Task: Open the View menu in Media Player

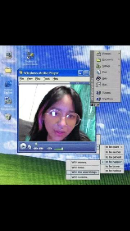Action: pos(30,79)
